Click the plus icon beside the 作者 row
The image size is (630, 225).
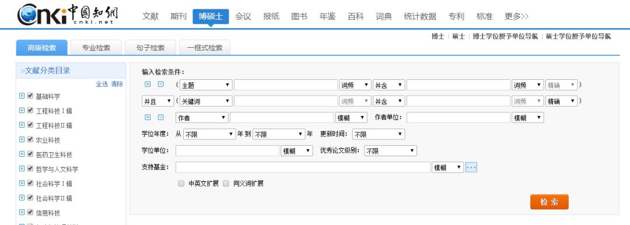click(x=148, y=117)
